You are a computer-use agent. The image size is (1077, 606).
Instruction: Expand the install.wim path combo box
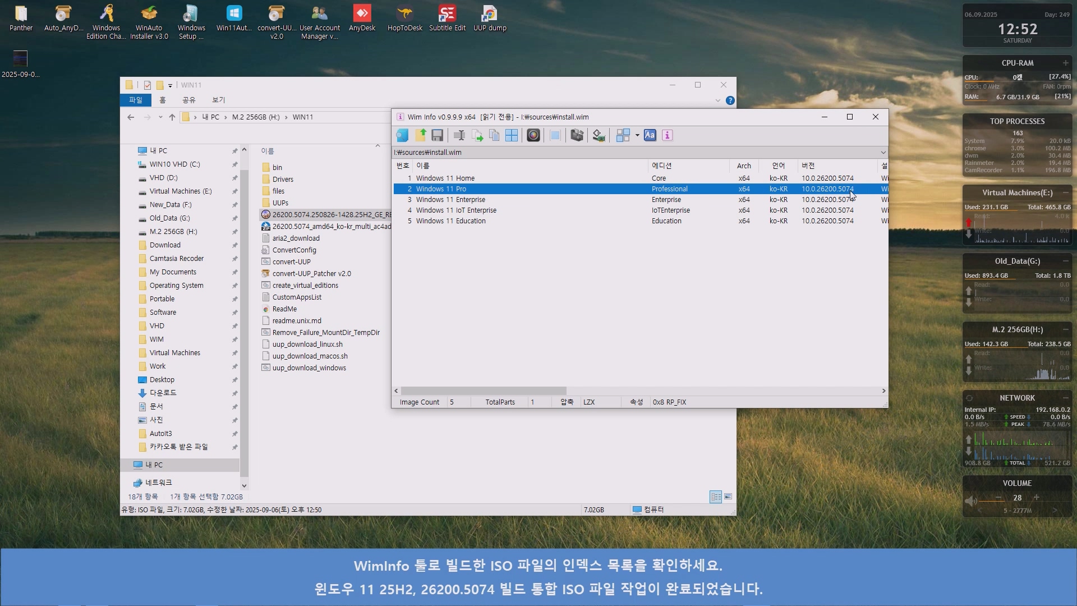pos(883,153)
